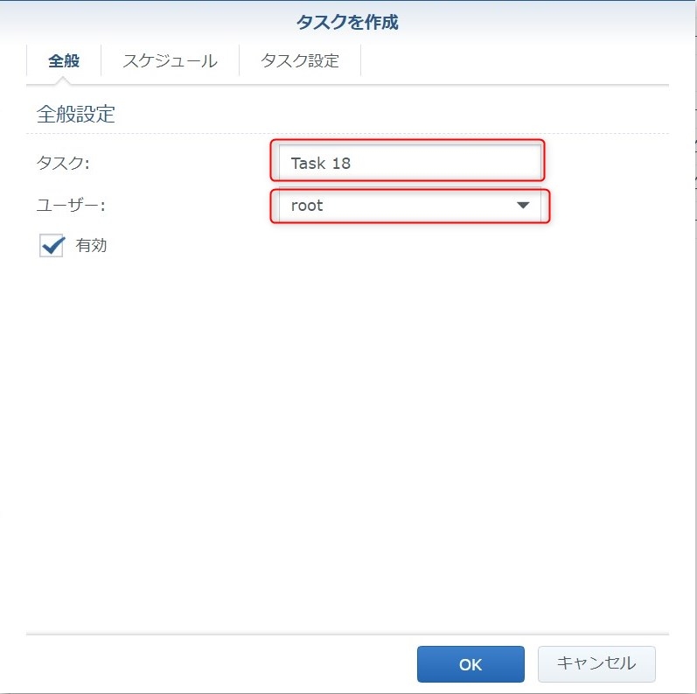697x694 pixels.
Task: Select the root value in user combo box
Action: (x=307, y=207)
